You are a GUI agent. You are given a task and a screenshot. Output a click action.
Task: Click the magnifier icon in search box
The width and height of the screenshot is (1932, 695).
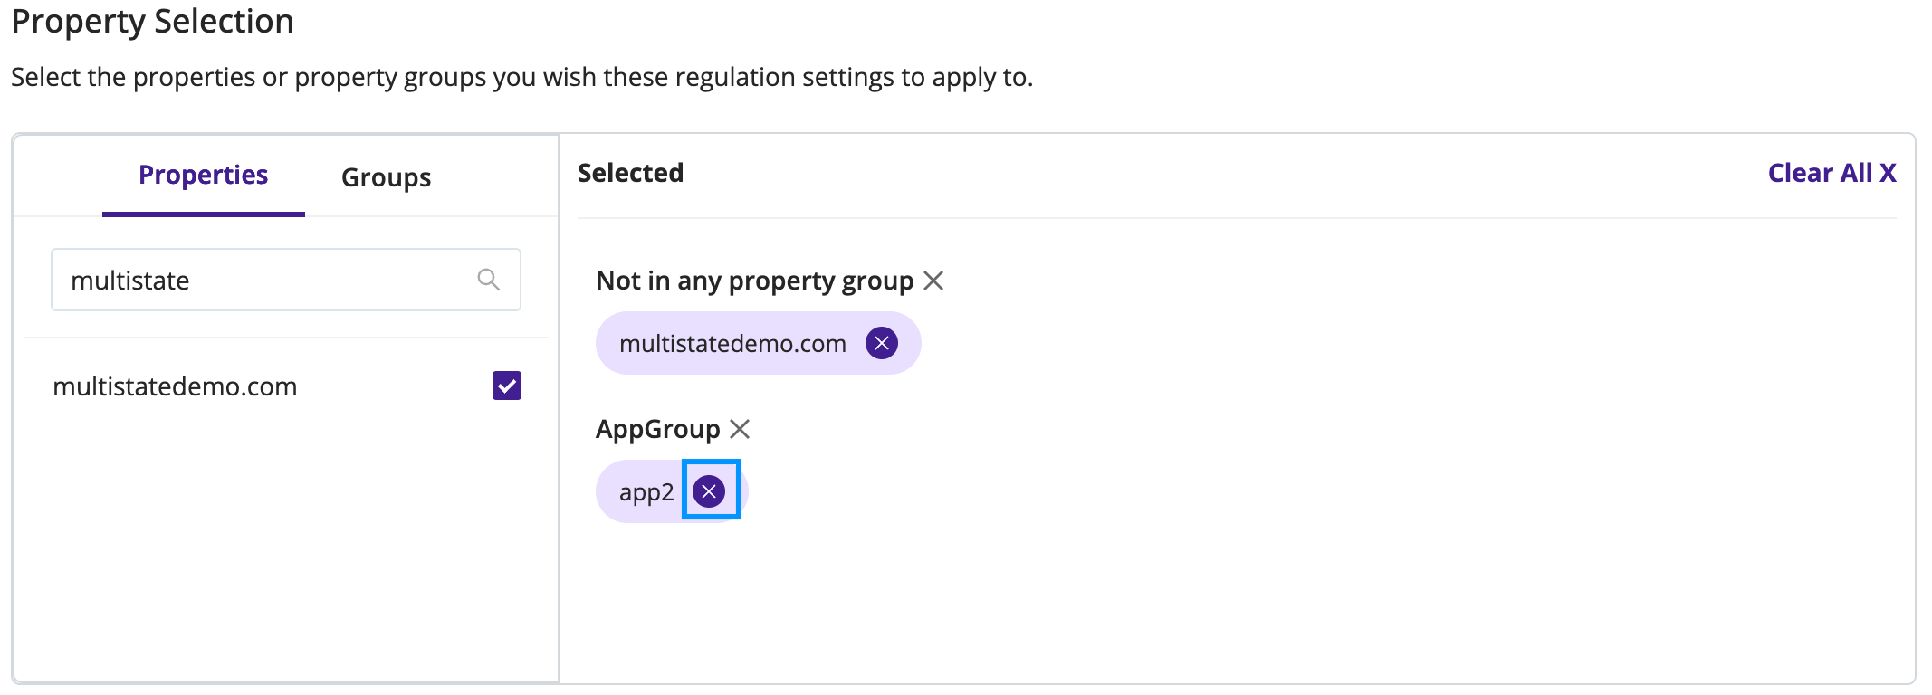[x=489, y=280]
